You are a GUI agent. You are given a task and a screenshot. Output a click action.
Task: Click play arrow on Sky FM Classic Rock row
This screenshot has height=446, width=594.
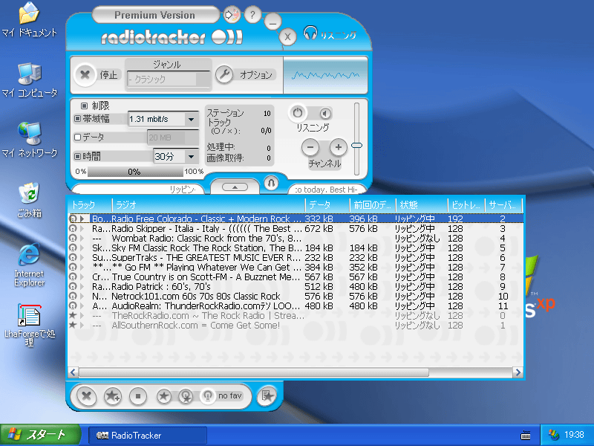(82, 248)
